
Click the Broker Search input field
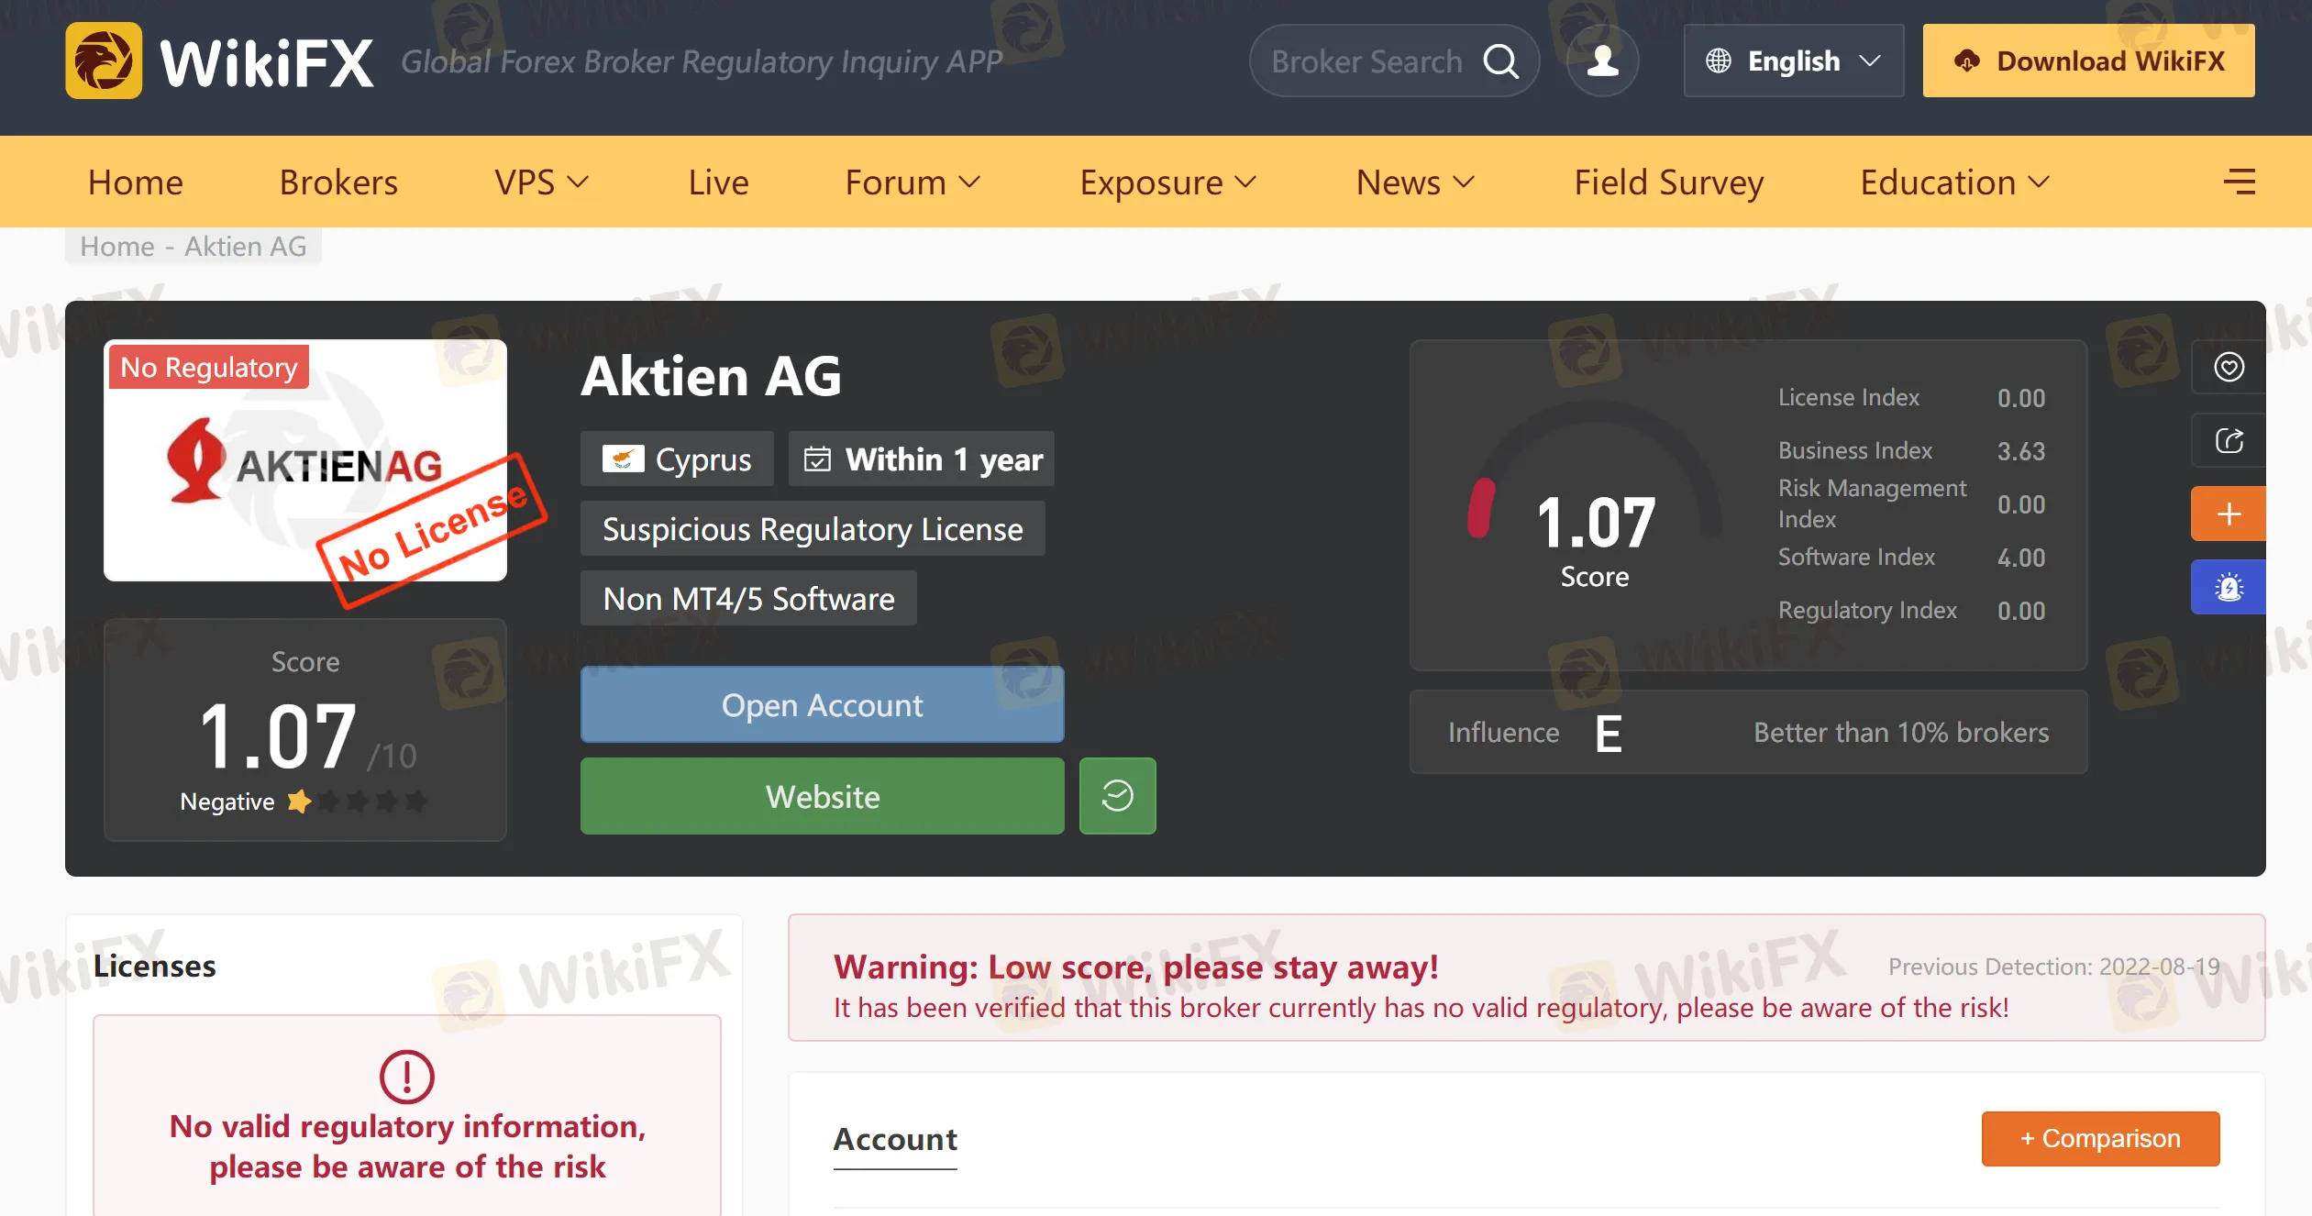coord(1366,61)
